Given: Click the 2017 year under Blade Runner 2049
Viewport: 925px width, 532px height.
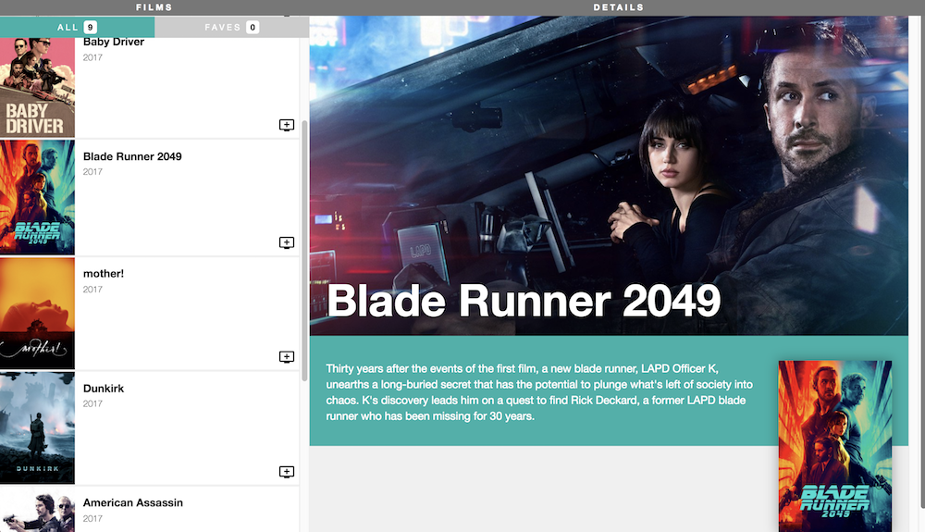Looking at the screenshot, I should click(x=92, y=172).
